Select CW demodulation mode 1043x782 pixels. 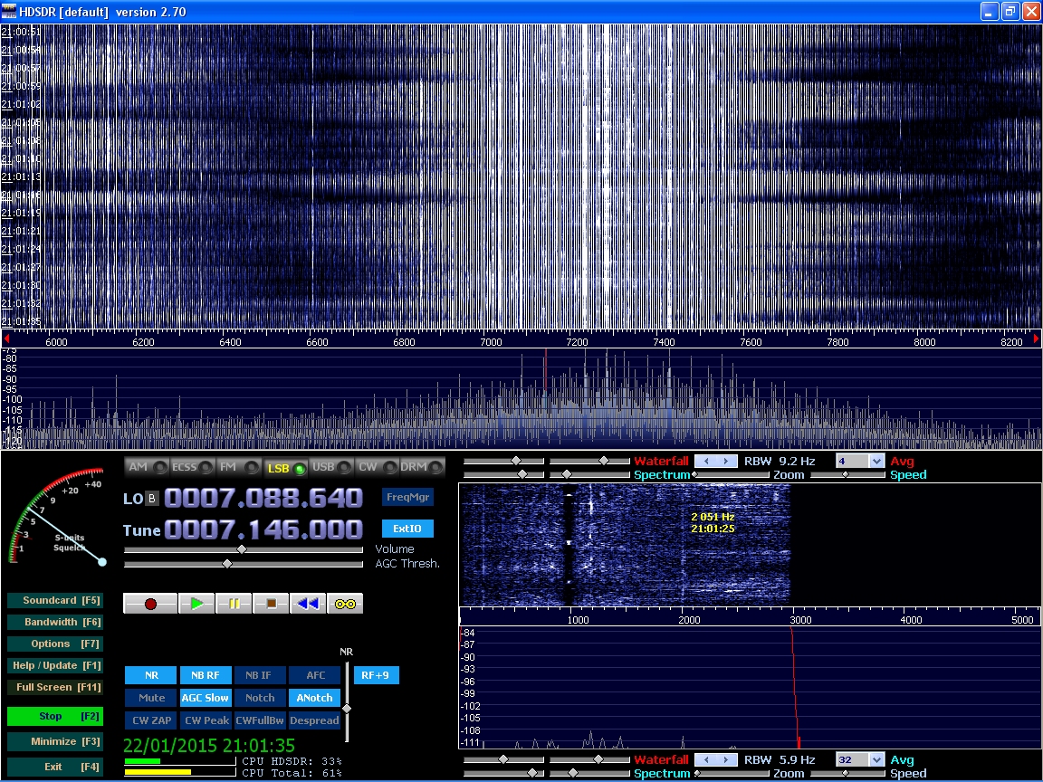[378, 467]
